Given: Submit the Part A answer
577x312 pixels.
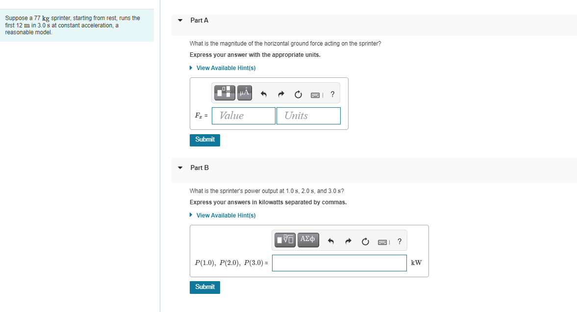Looking at the screenshot, I should (x=205, y=140).
